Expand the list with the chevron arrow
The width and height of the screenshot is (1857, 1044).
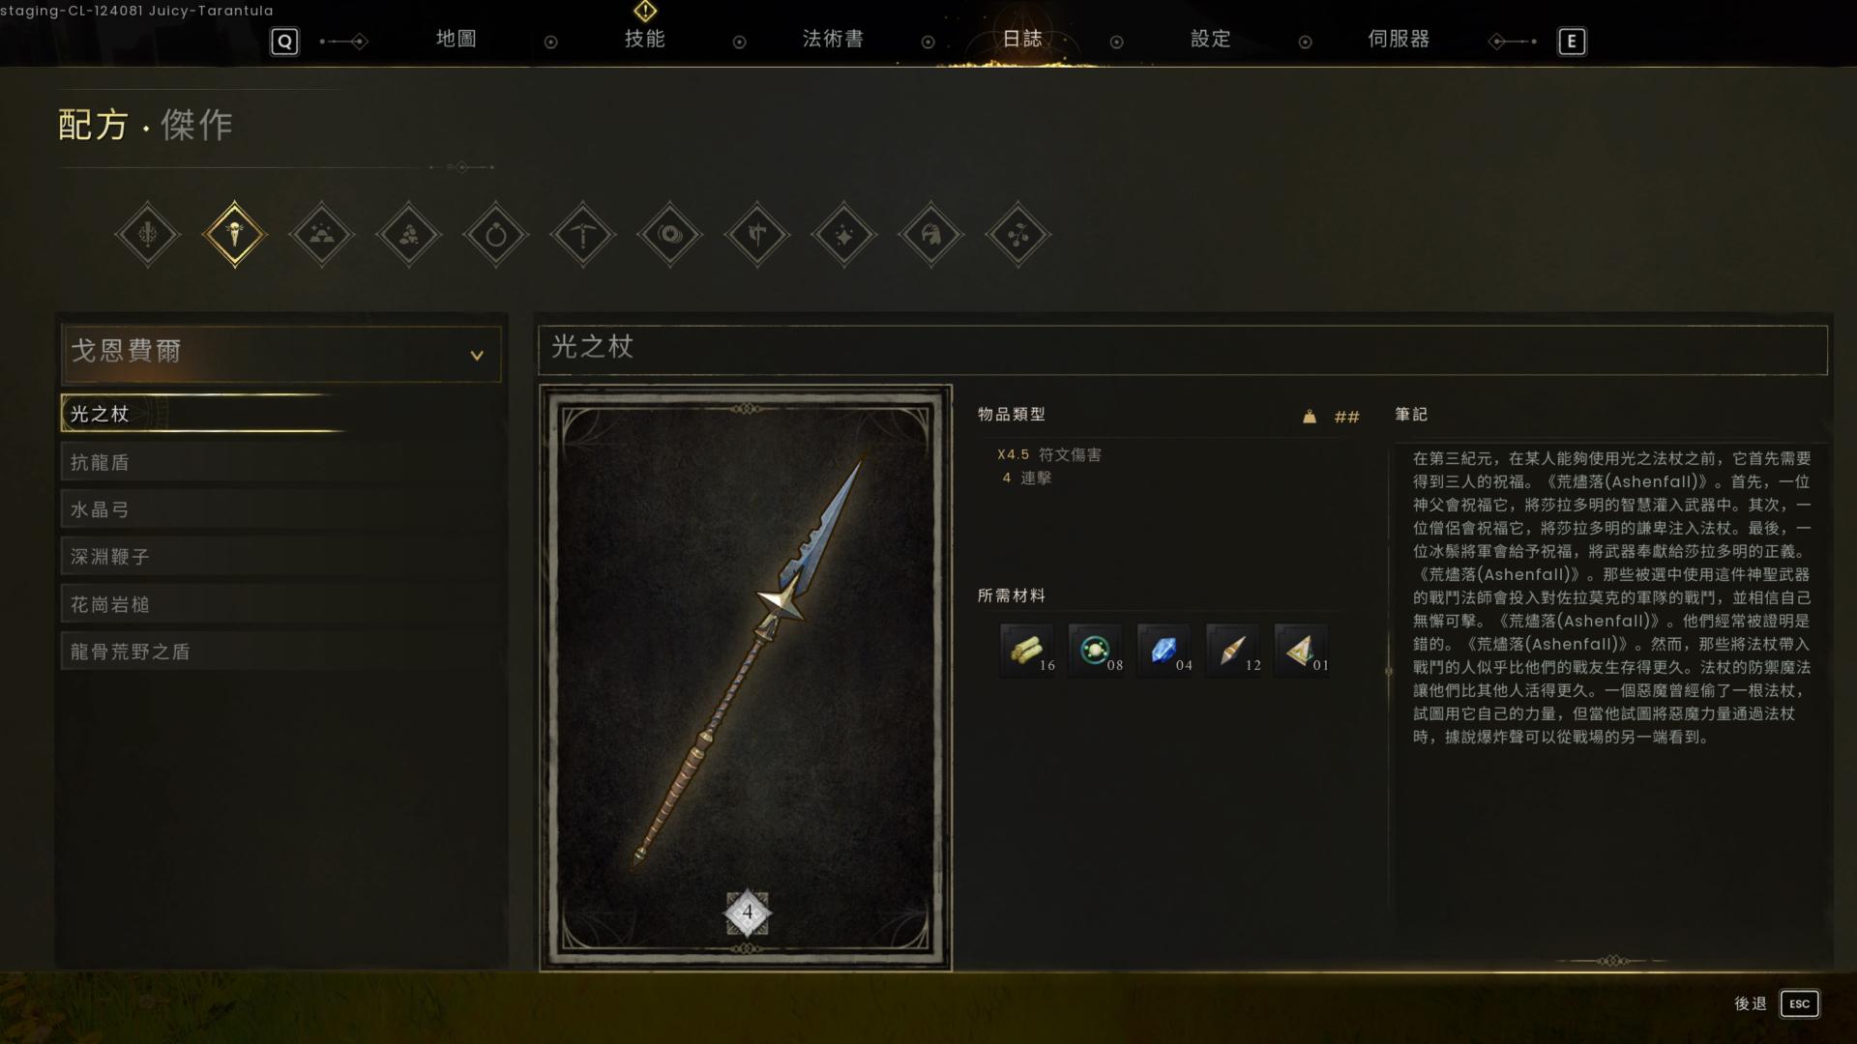tap(477, 356)
